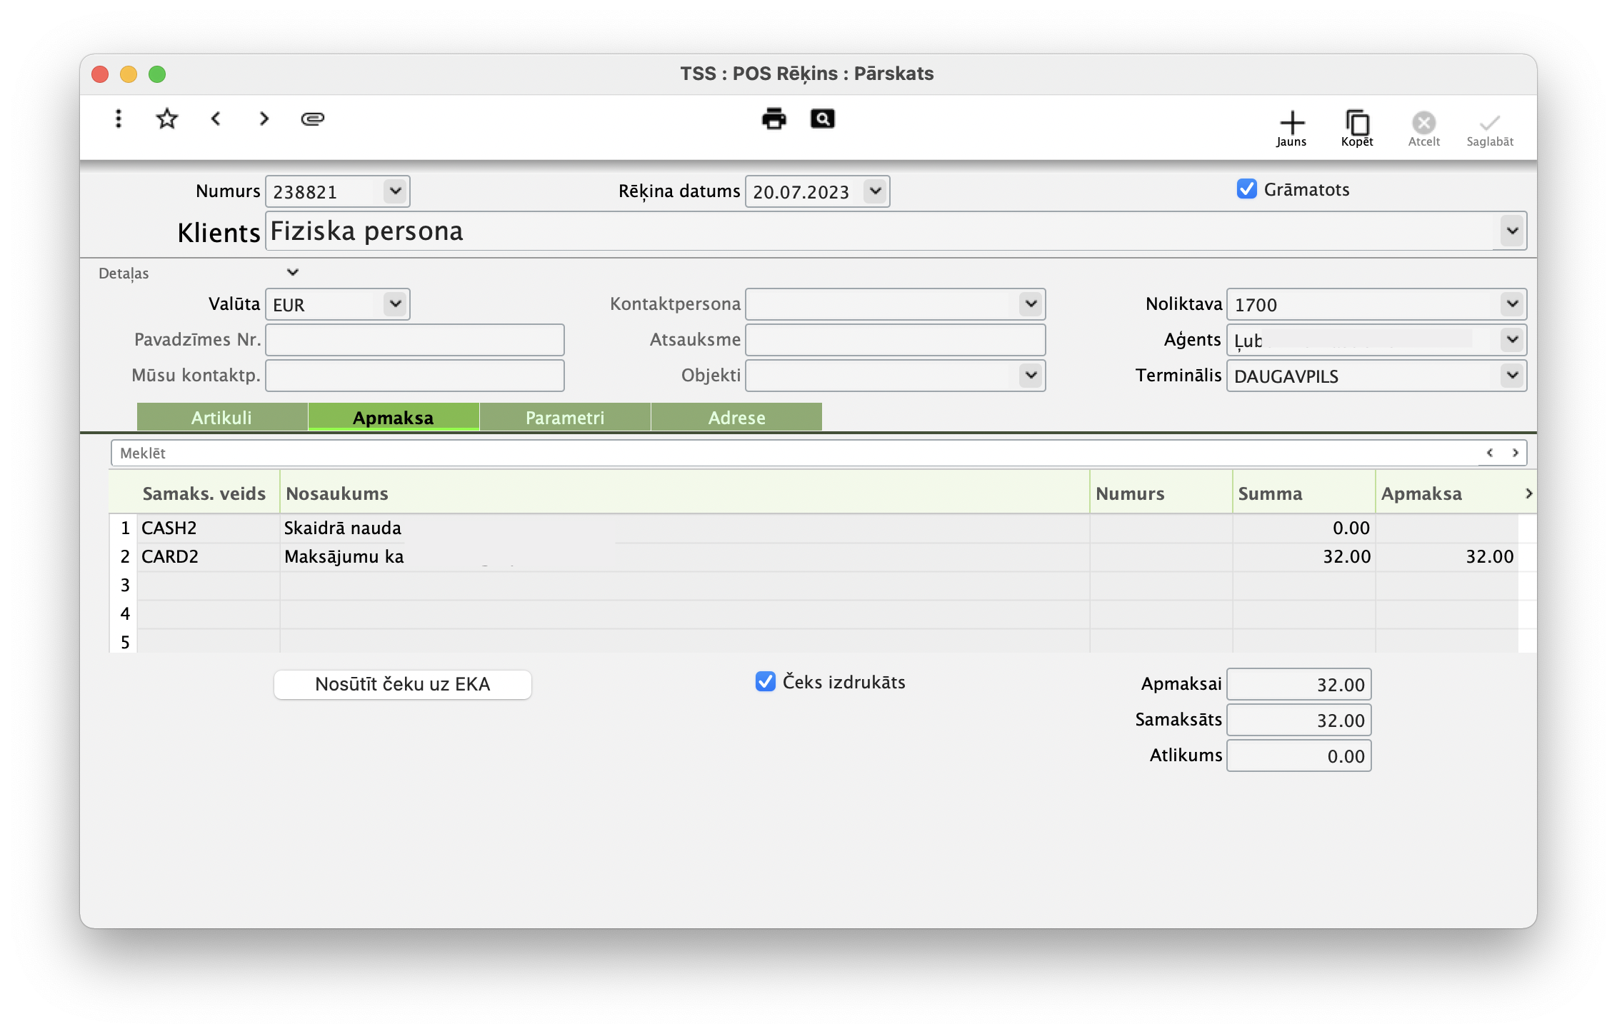Select the CARD2 payment type cell
Image resolution: width=1617 pixels, height=1034 pixels.
click(209, 557)
